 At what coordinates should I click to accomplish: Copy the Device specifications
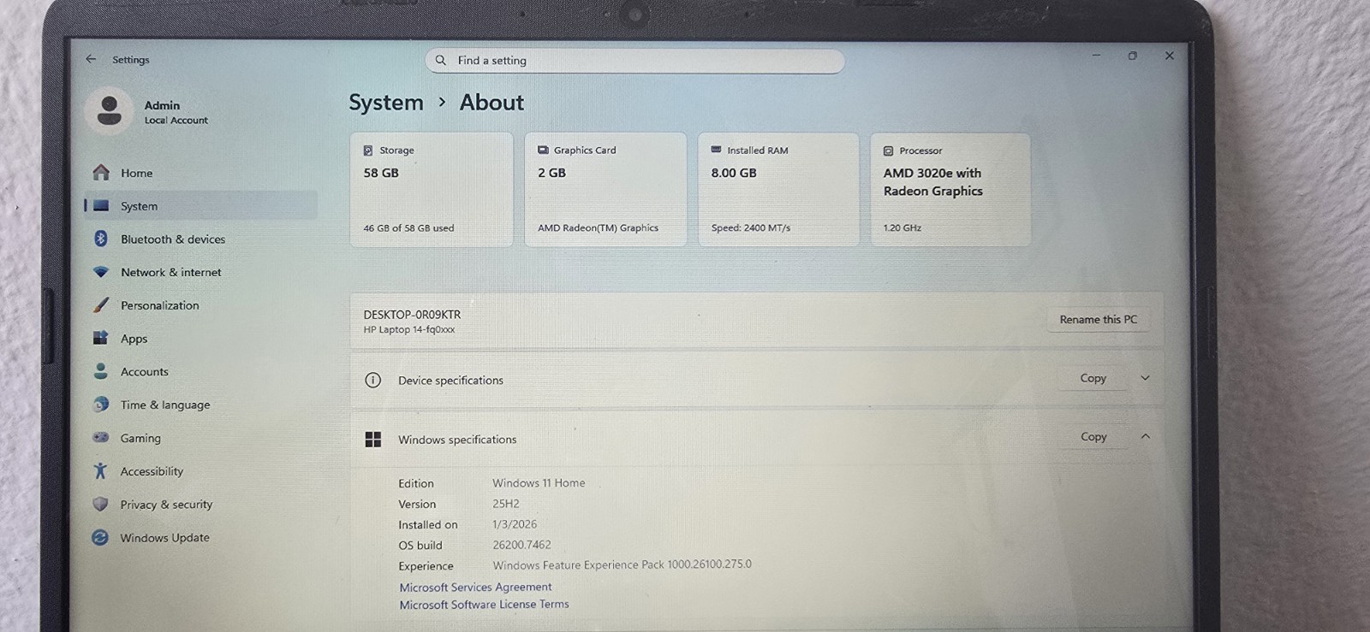[x=1093, y=378]
